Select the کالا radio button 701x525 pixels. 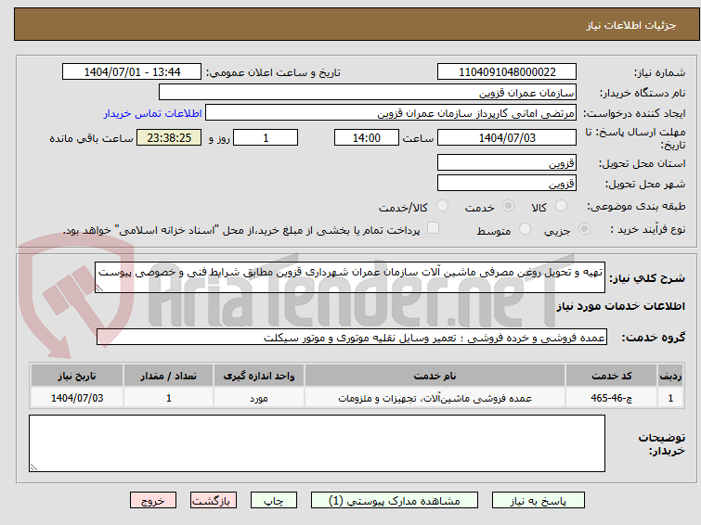(x=561, y=206)
